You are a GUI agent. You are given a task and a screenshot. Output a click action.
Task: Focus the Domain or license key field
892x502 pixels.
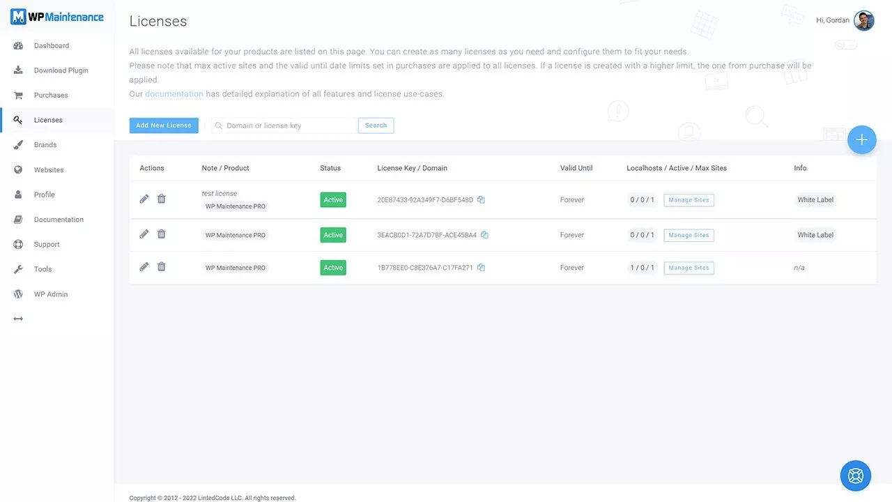tap(287, 125)
